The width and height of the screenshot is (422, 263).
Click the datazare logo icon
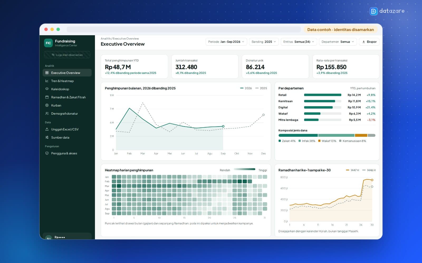tap(373, 11)
